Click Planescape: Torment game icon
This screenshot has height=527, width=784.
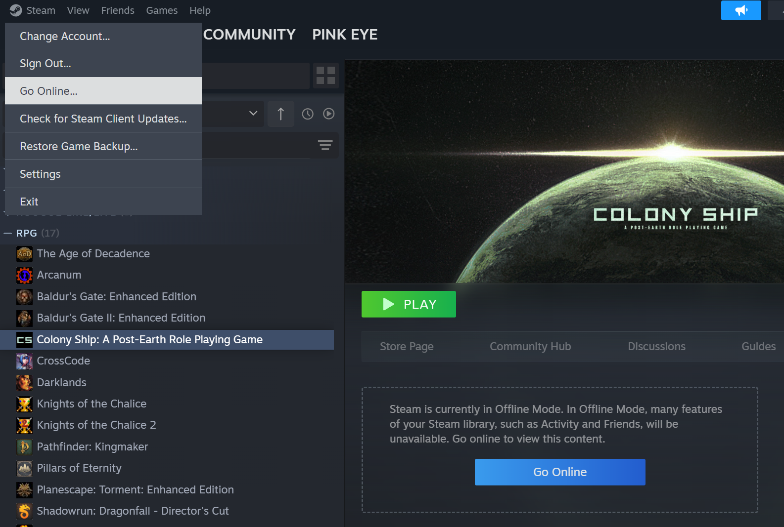[24, 490]
